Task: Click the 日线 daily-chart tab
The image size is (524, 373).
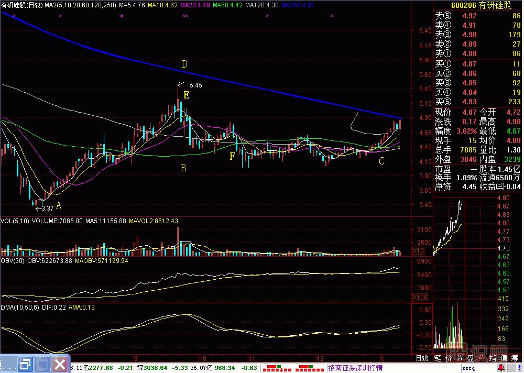Action: point(421,358)
